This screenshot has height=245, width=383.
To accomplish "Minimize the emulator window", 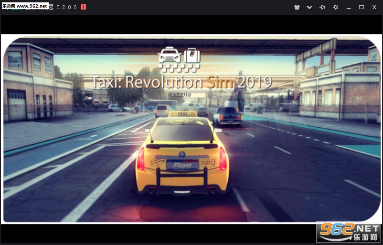I will (349, 7).
